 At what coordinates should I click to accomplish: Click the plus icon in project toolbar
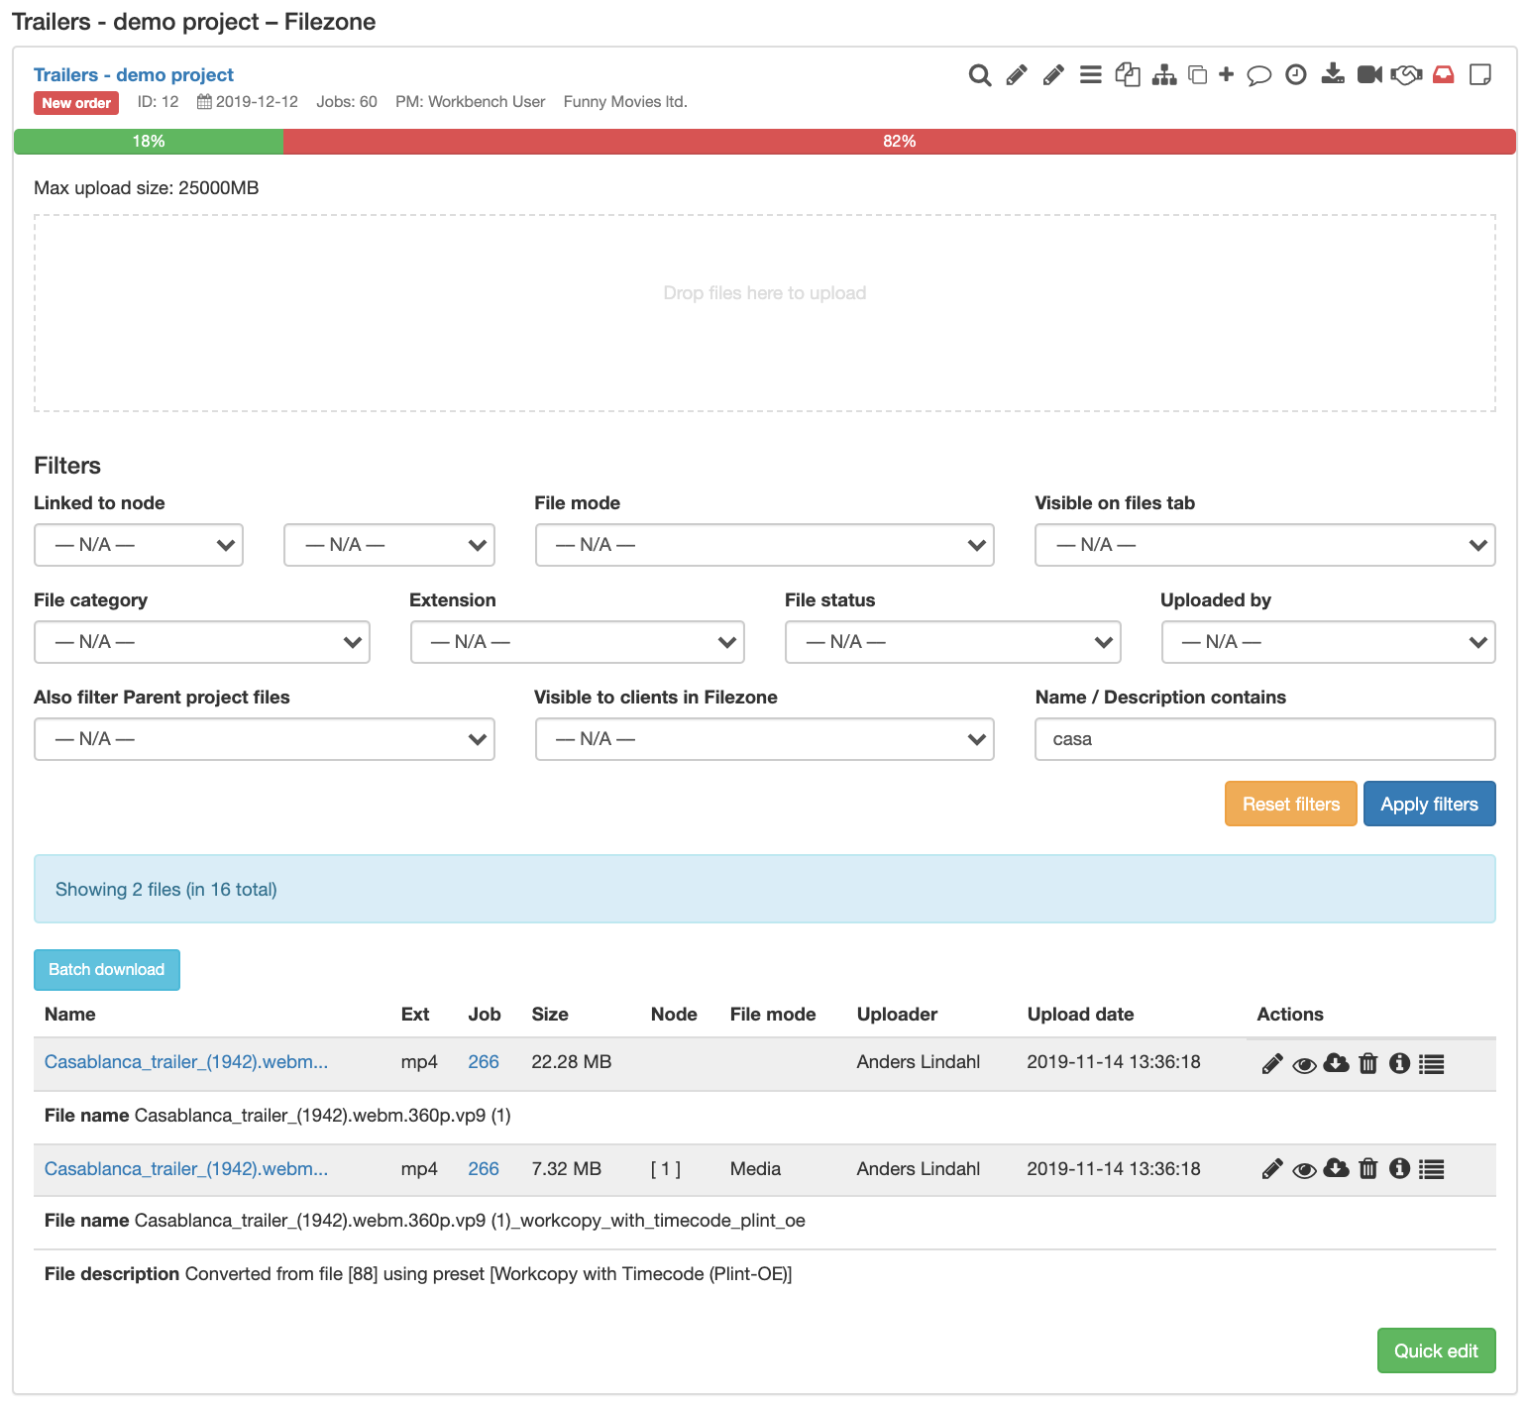[1226, 74]
